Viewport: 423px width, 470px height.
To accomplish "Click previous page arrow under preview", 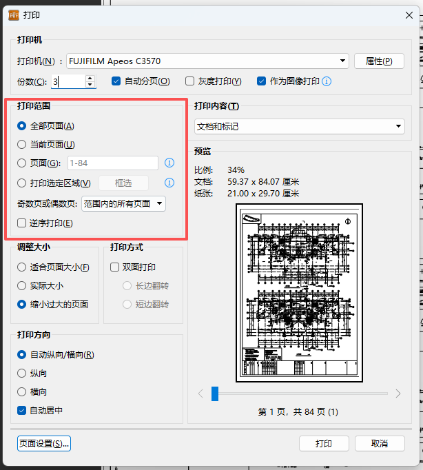I will [x=200, y=394].
